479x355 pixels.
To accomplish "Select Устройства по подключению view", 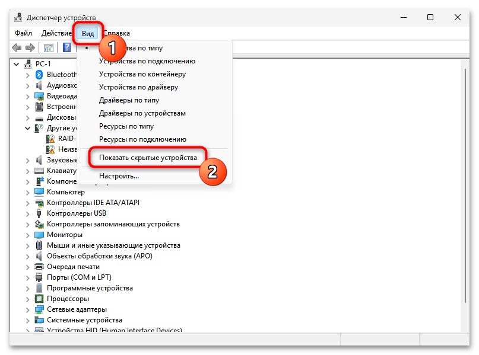I will 147,61.
